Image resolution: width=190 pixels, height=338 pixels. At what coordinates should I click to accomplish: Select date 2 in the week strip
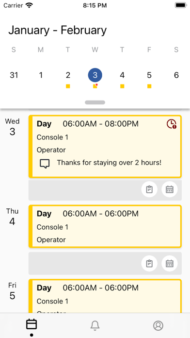coord(68,75)
